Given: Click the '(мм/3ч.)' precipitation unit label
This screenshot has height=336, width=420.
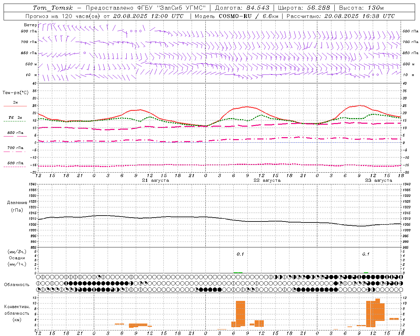Looking at the screenshot, I should [17, 252].
